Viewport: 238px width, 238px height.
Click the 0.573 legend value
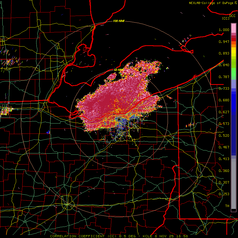(x=224, y=124)
